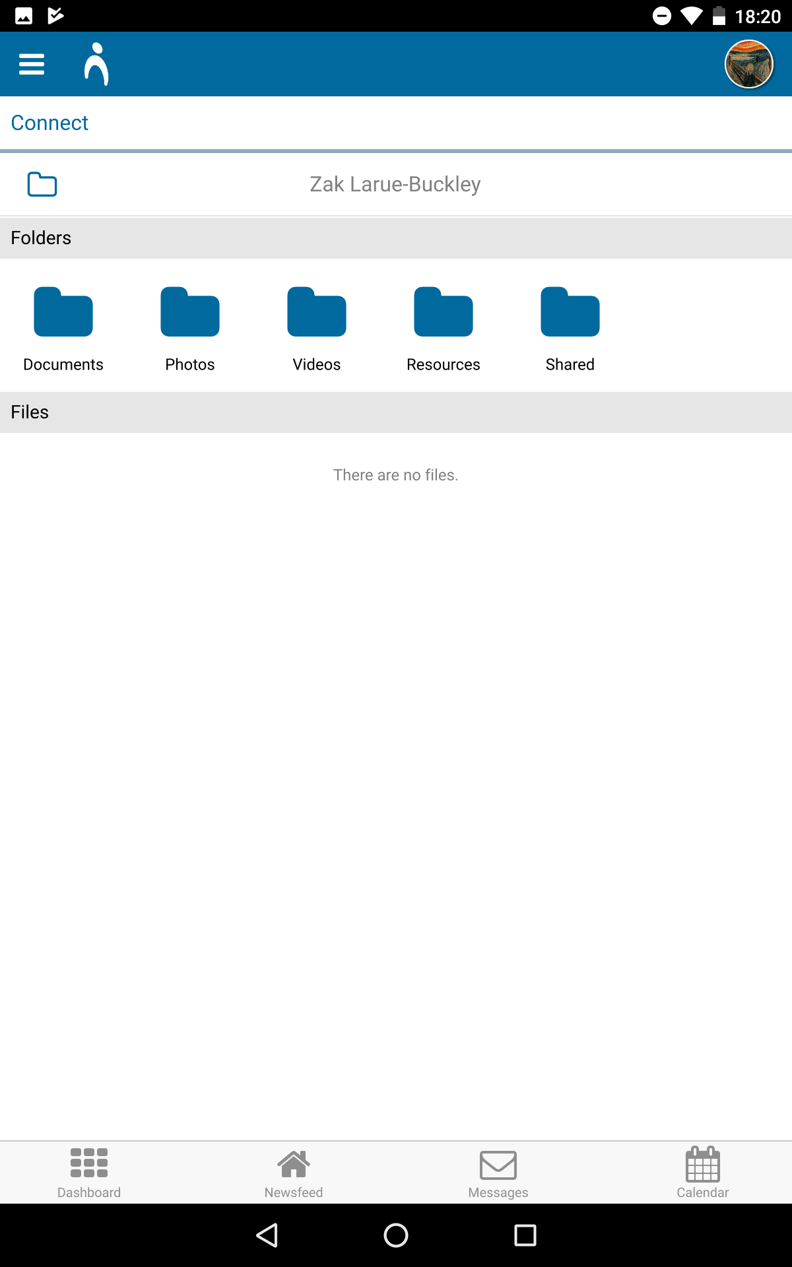Tap the Files section header
This screenshot has width=792, height=1267.
coord(396,412)
